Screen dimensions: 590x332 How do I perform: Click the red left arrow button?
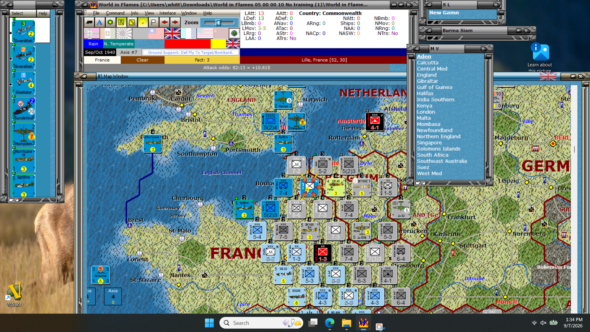[164, 22]
